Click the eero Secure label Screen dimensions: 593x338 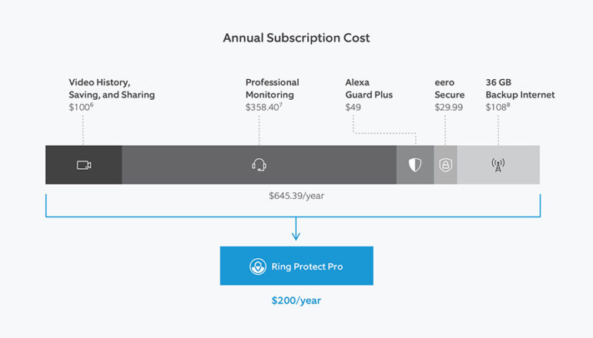pyautogui.click(x=450, y=88)
